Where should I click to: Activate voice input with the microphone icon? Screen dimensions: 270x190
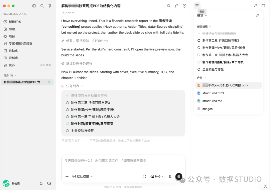point(170,177)
